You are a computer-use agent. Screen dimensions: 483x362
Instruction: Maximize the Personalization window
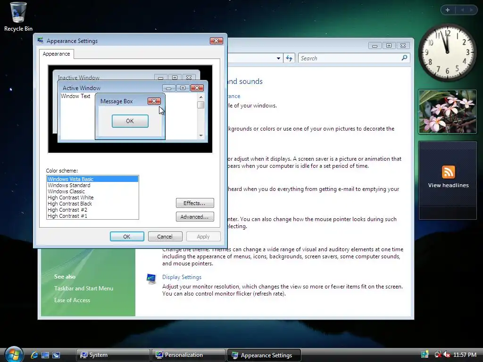coord(389,46)
